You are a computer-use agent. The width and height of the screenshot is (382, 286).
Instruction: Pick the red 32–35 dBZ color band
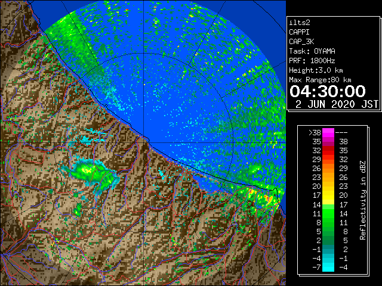328,151
